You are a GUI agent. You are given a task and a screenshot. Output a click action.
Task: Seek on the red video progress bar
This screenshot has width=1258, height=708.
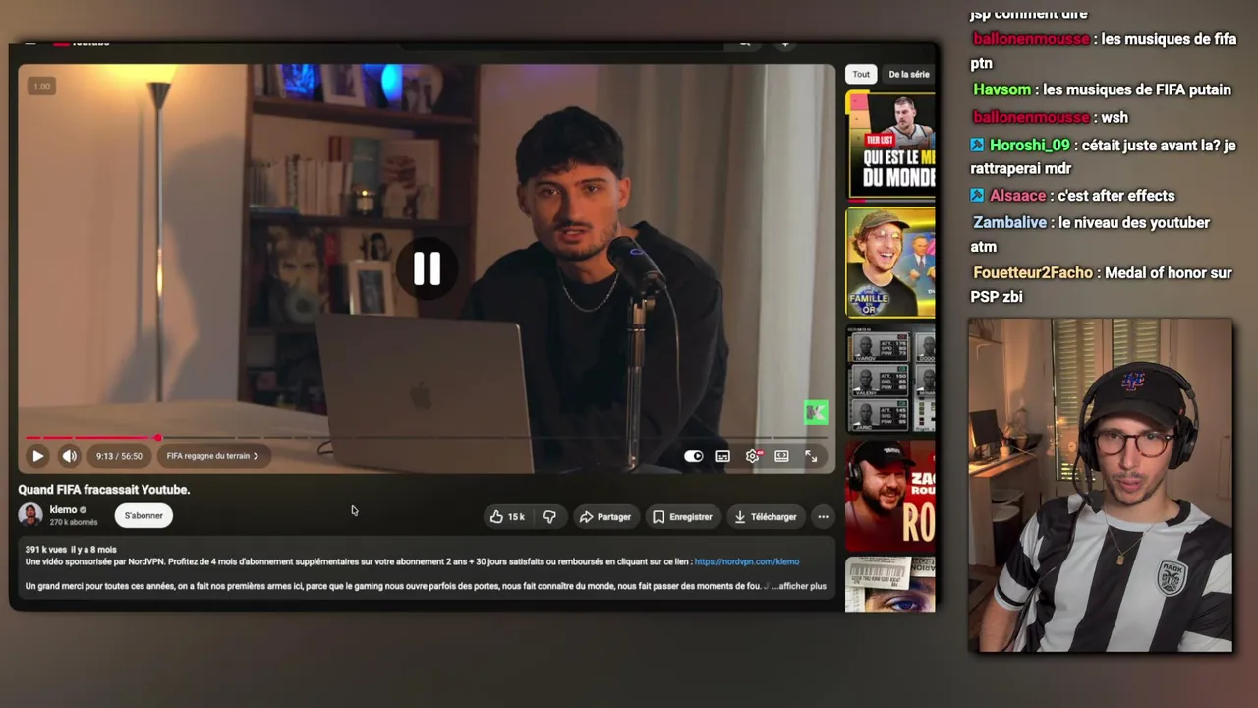click(427, 438)
